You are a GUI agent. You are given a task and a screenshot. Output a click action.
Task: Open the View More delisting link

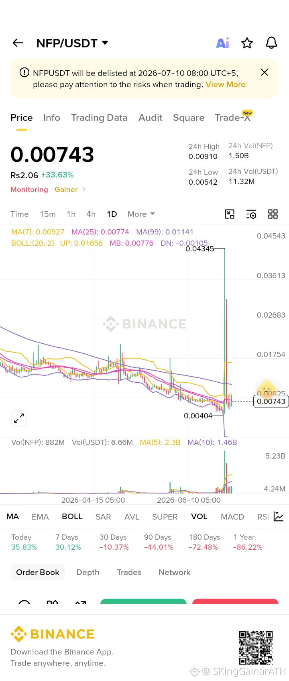(x=225, y=84)
